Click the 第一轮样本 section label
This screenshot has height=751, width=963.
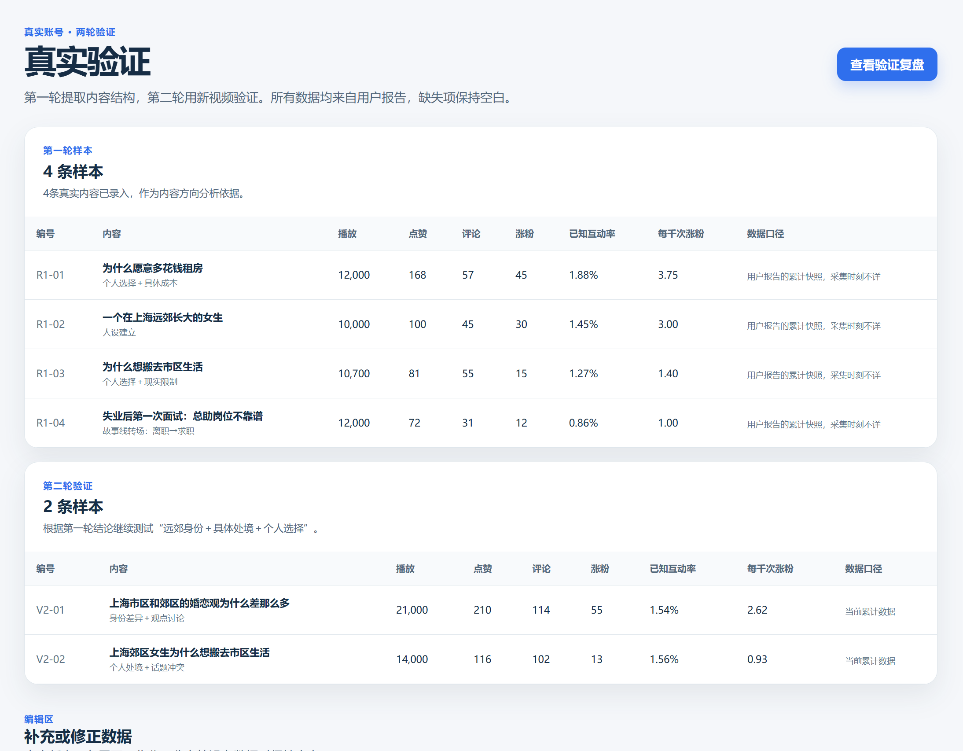[x=68, y=151]
